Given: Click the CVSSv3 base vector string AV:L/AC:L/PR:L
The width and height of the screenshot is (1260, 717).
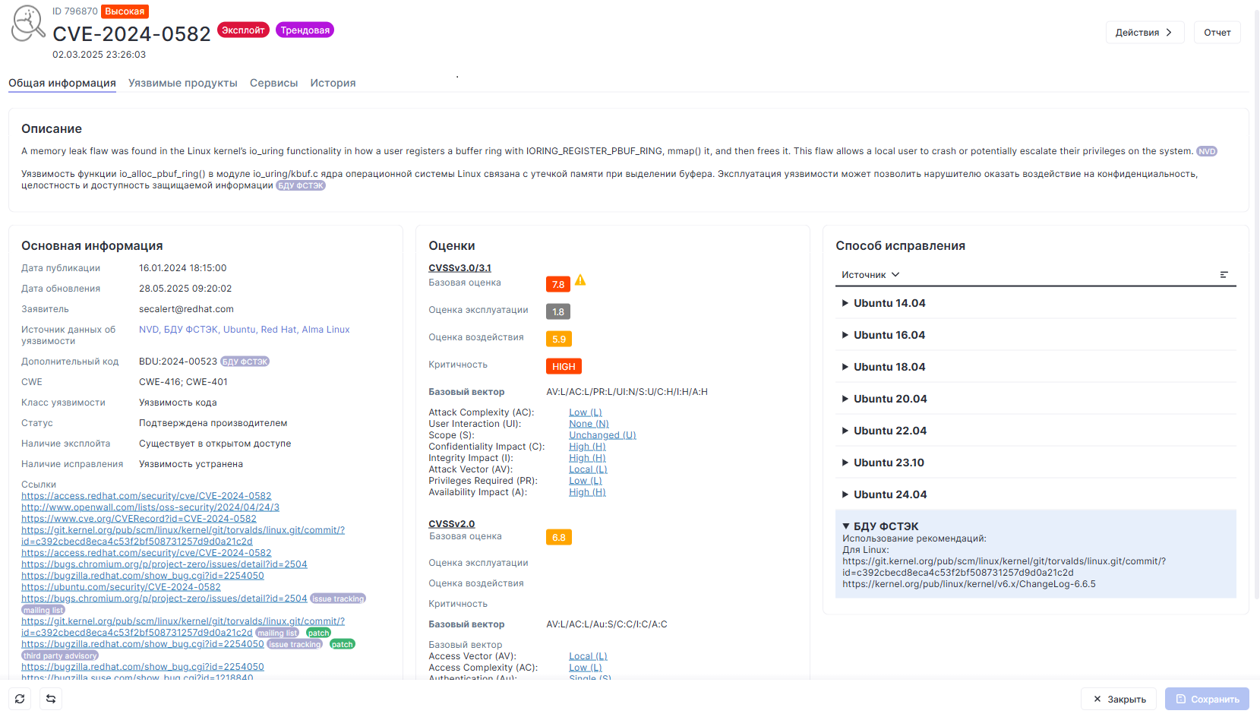Looking at the screenshot, I should (627, 392).
